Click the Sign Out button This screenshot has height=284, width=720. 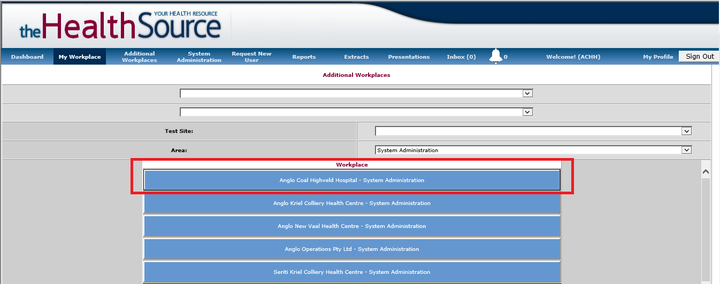[x=700, y=56]
